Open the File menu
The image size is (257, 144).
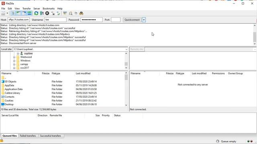(x=3, y=8)
